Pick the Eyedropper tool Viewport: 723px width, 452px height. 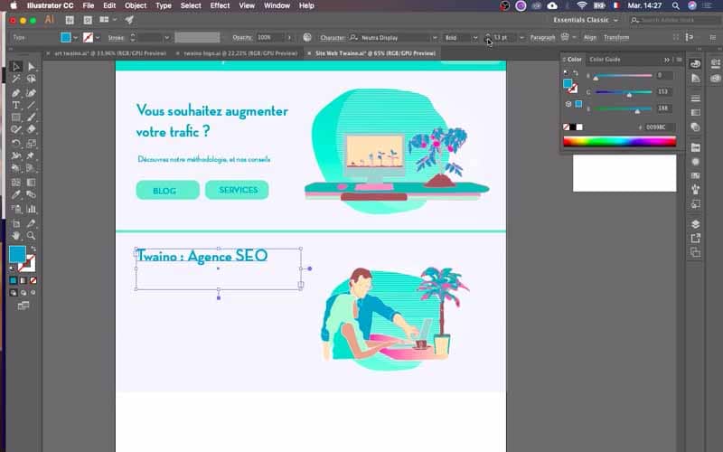(x=15, y=194)
